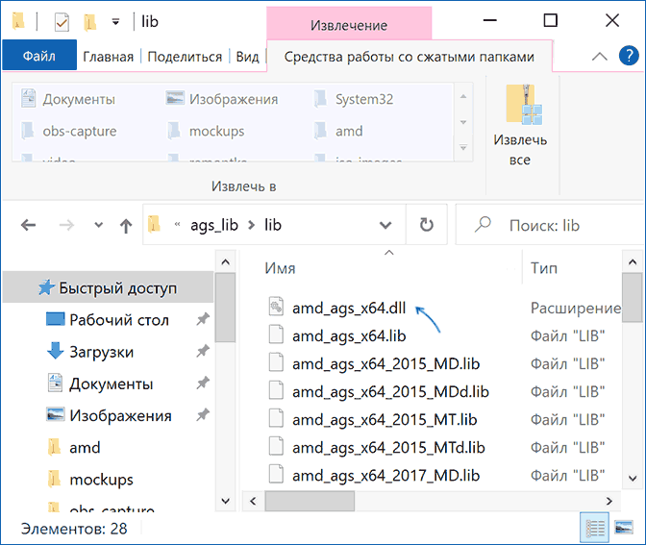Select file amd_ags_x64_2015_MDd.lib

[390, 392]
